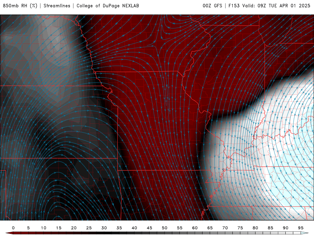Select the "95" color scale value

(301, 228)
